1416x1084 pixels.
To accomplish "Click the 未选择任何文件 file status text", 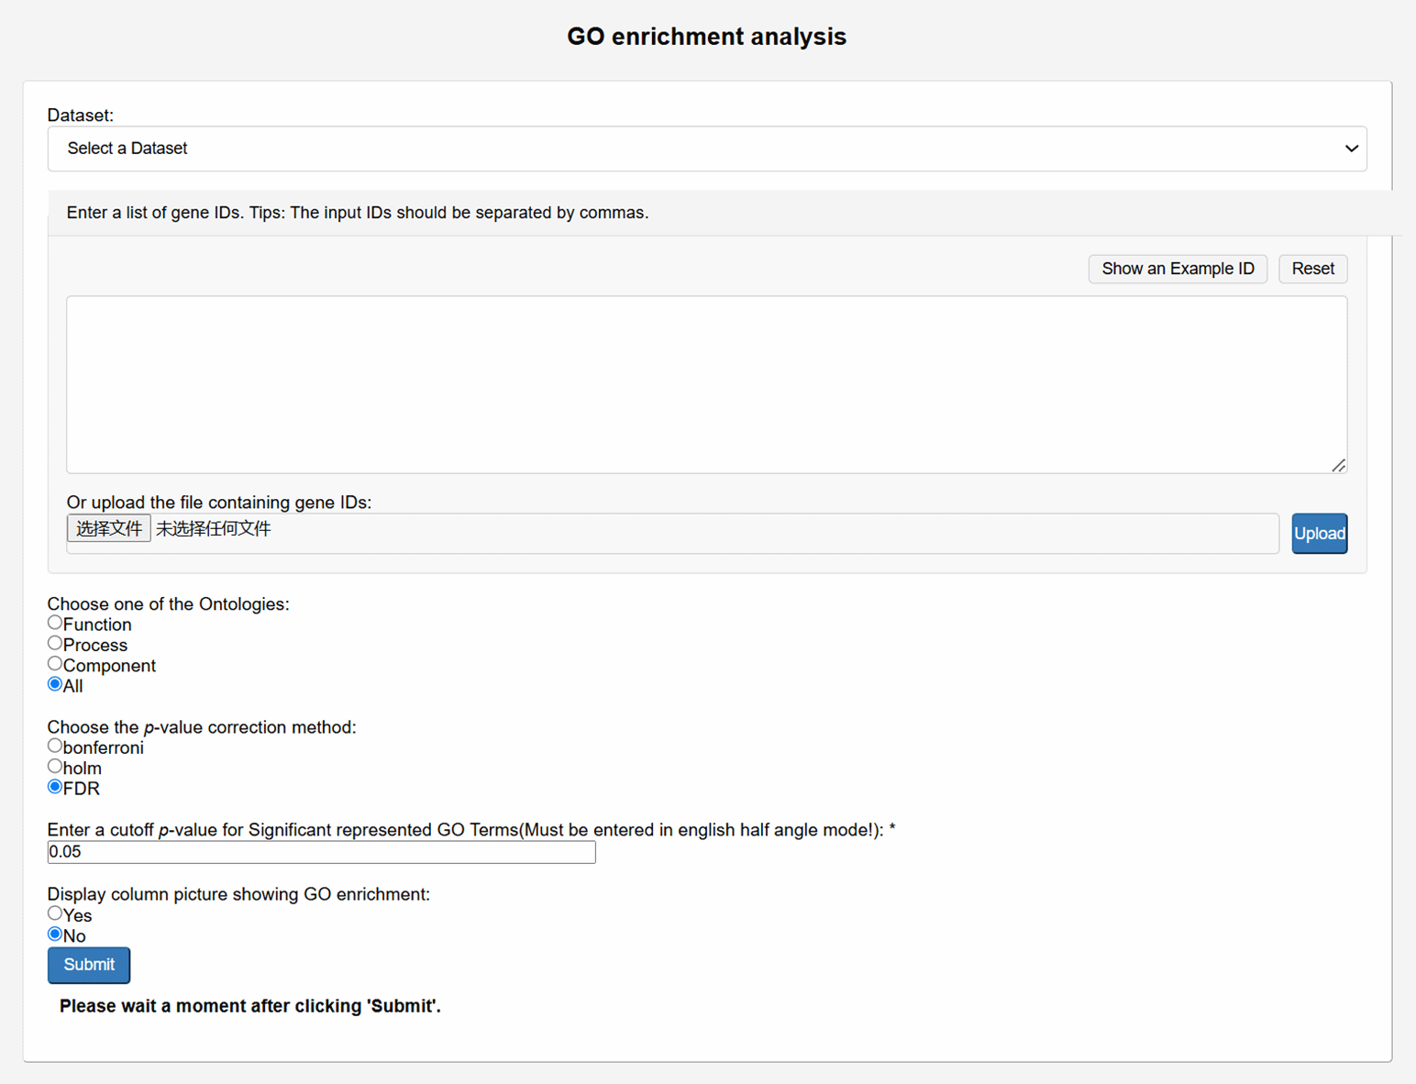I will pos(213,528).
